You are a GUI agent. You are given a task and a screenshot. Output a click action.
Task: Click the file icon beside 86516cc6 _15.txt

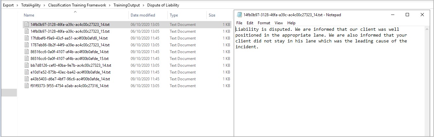coord(27,59)
